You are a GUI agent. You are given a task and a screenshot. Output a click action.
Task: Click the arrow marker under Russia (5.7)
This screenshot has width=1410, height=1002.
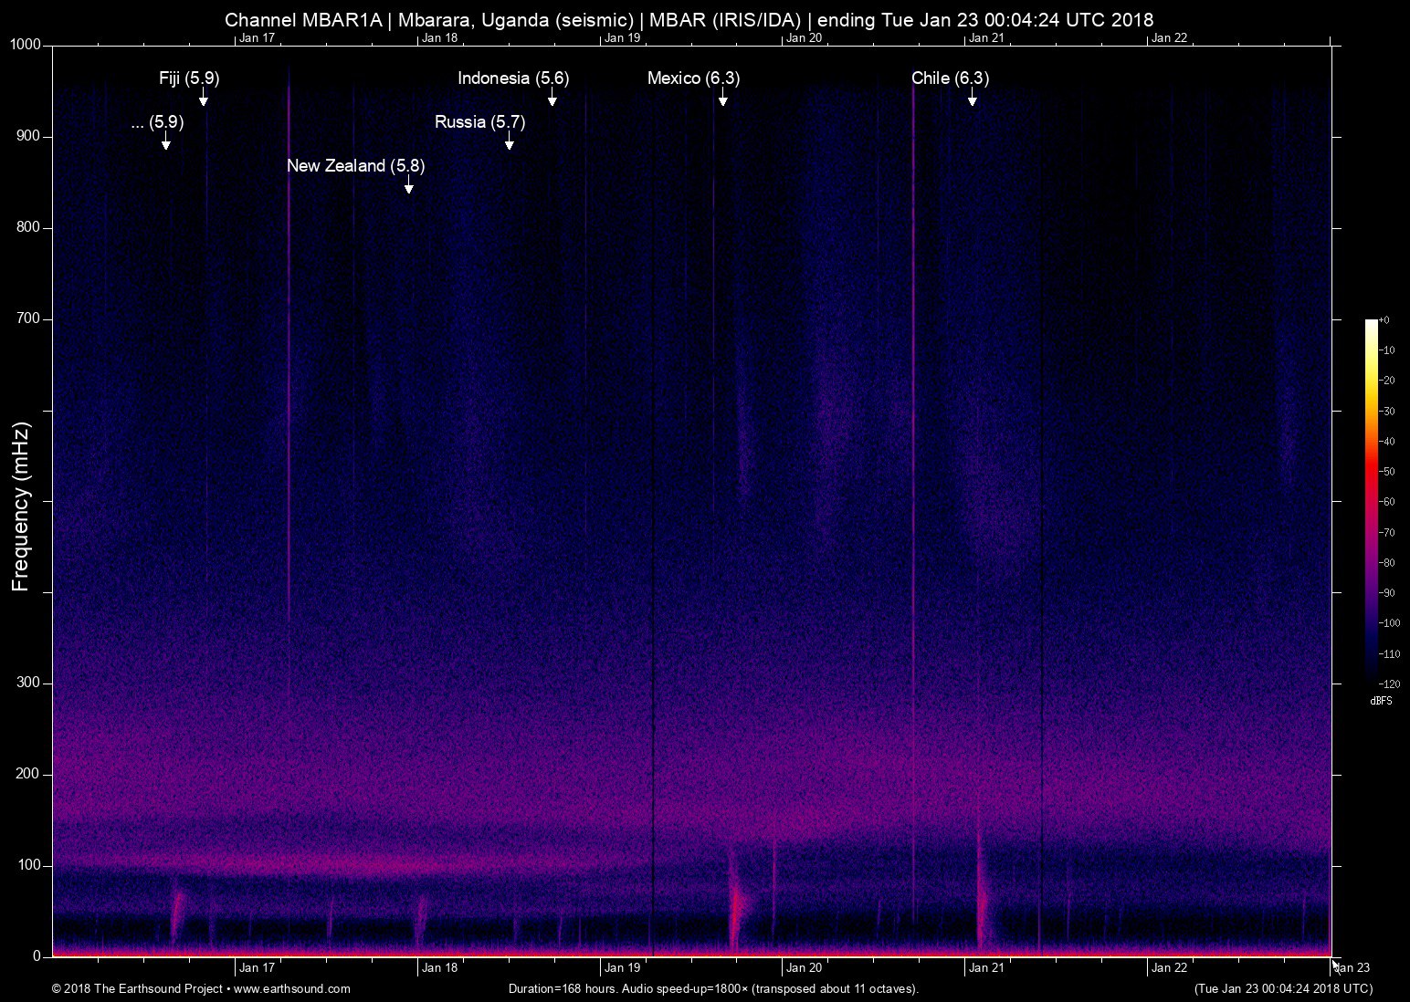509,142
